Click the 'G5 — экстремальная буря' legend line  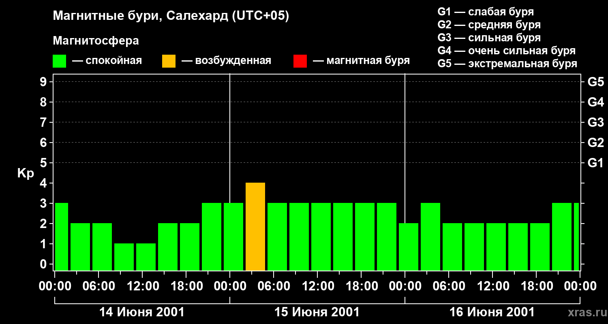pos(507,64)
